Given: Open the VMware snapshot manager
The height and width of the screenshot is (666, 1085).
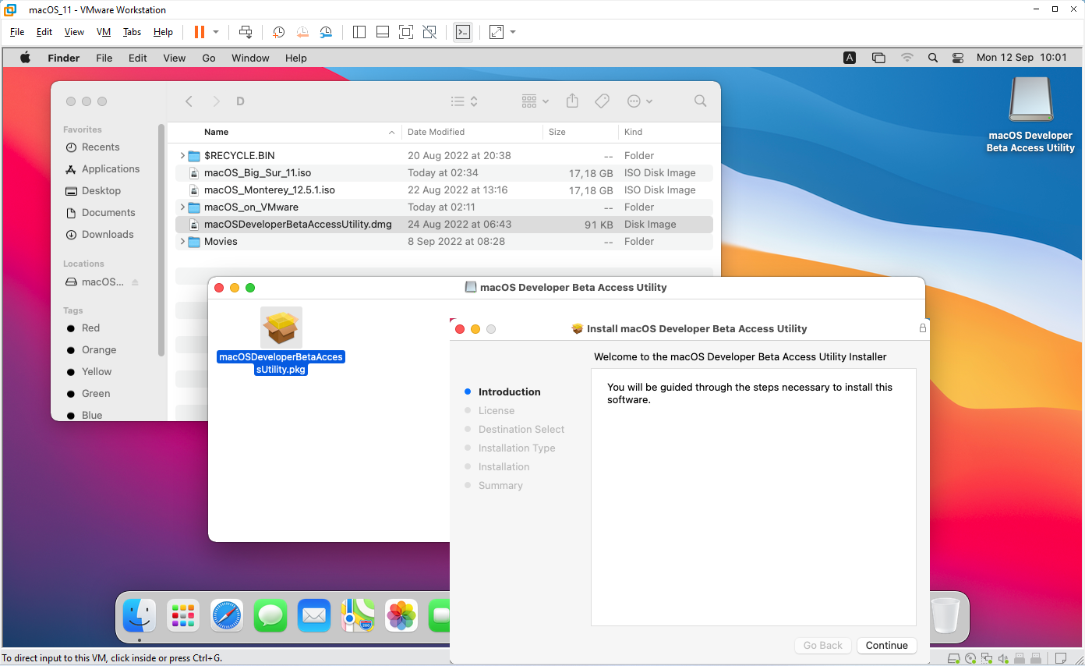Looking at the screenshot, I should tap(327, 32).
